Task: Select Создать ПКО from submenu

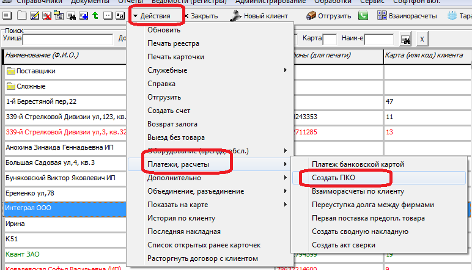Action: 333,178
